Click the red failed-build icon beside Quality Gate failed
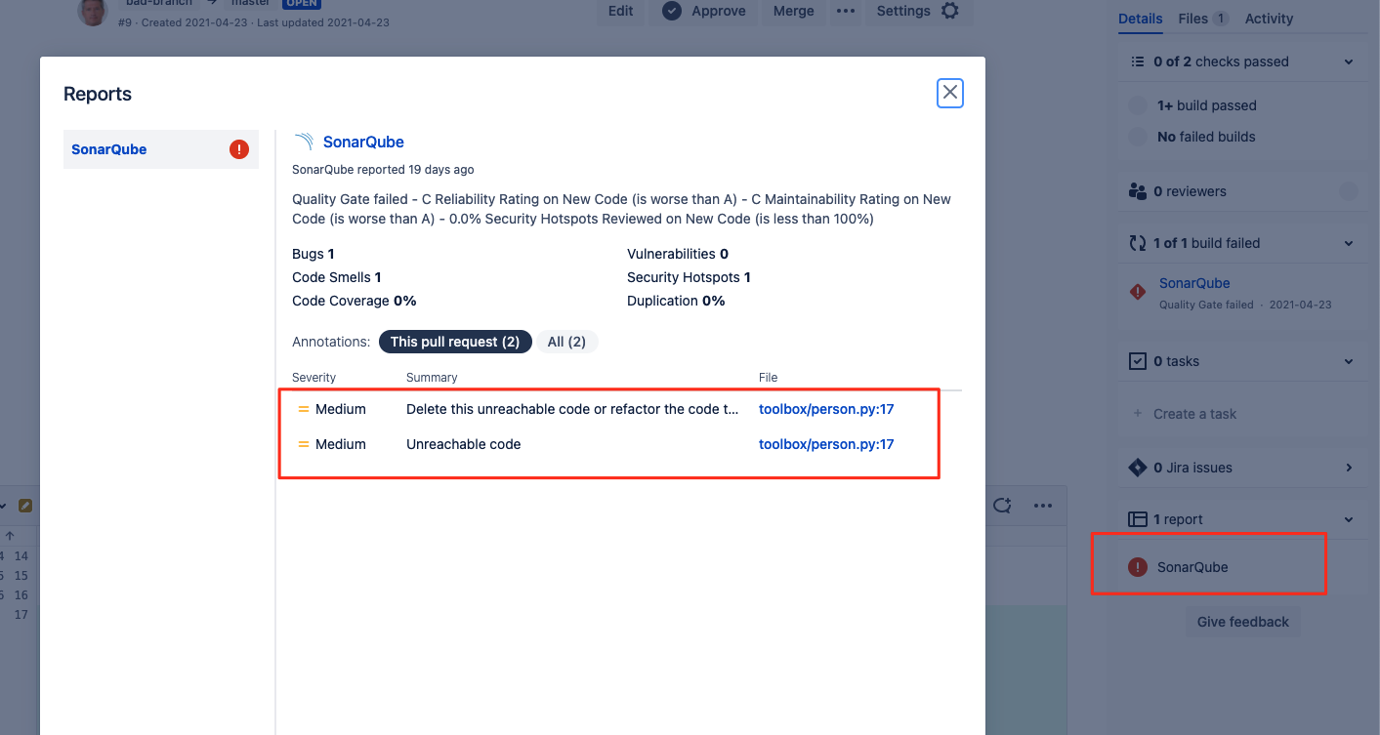Screen dimensions: 1380x735 click(x=1138, y=292)
